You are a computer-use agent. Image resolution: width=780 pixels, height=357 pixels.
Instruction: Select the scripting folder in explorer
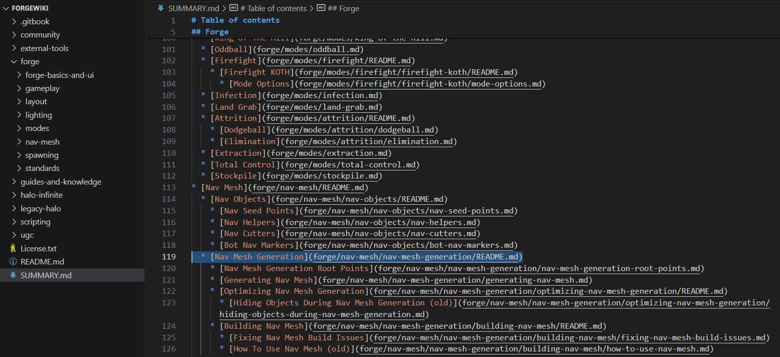tap(35, 221)
